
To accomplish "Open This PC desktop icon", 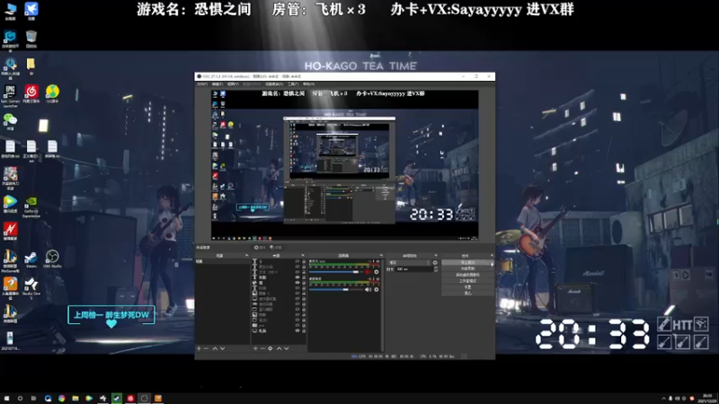I will 10,10.
